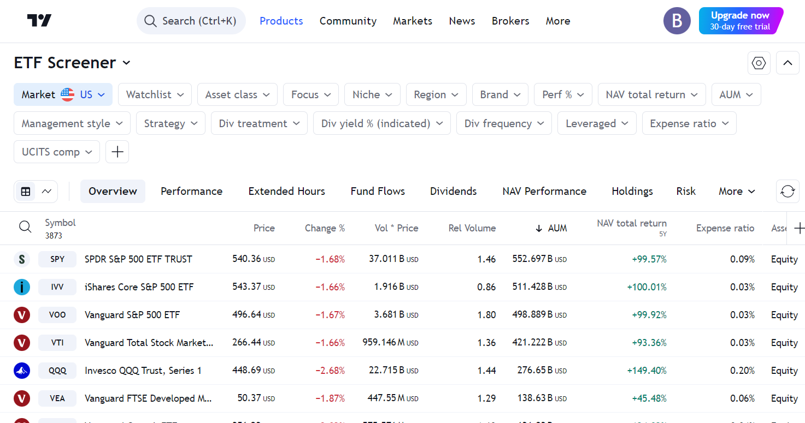The width and height of the screenshot is (805, 423).
Task: Open the More column sets dropdown
Action: (x=737, y=192)
